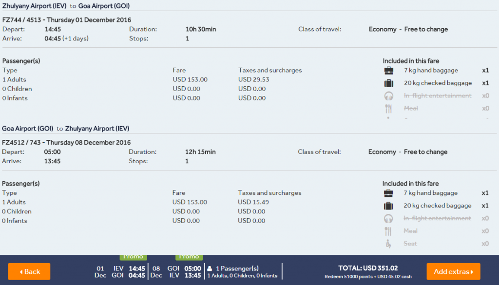This screenshot has height=285, width=499.
Task: Click arrival time 04:45 (+1 days)
Action: coord(66,38)
